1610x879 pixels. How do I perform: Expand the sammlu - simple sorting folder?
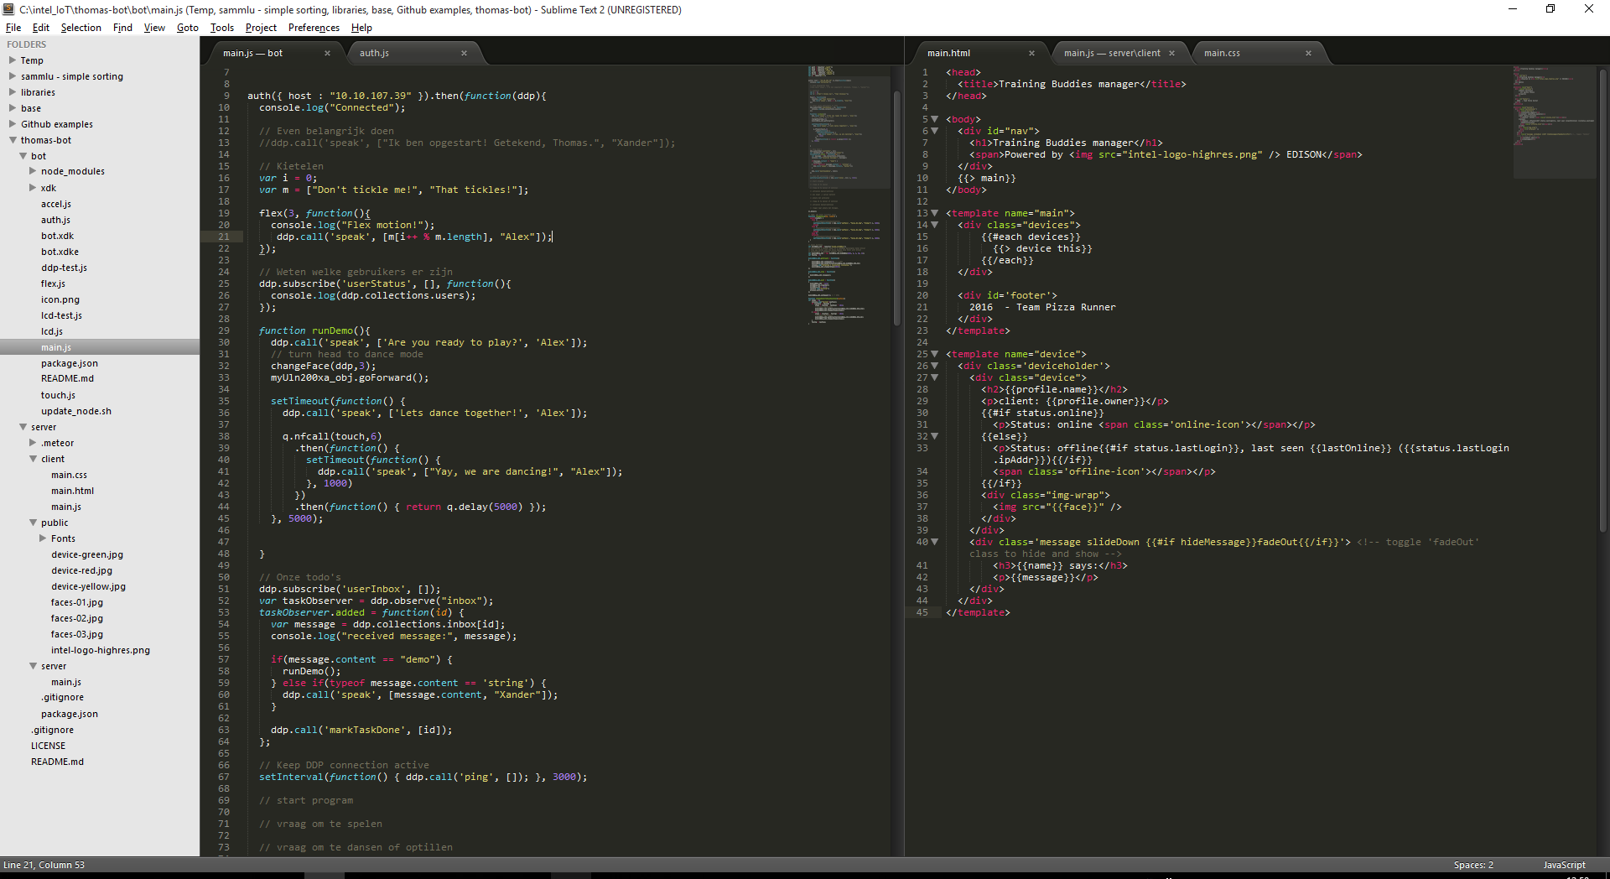click(13, 76)
